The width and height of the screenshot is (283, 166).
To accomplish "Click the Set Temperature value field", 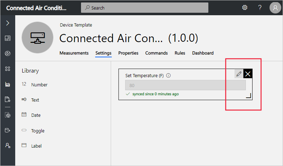I will 185,85.
